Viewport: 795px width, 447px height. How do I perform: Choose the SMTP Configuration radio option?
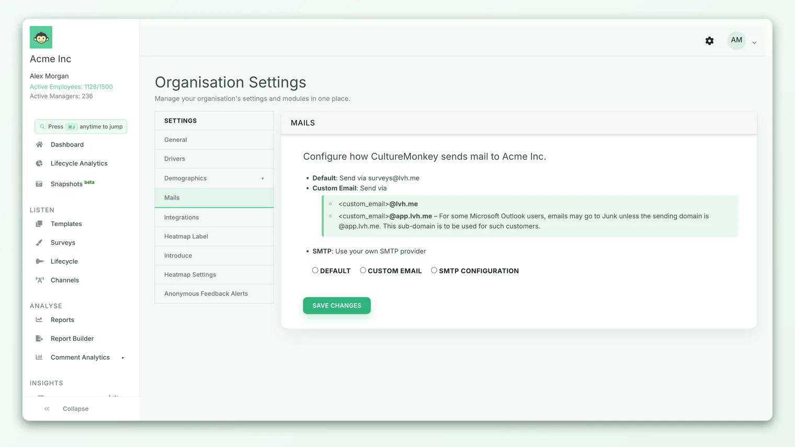click(x=434, y=271)
